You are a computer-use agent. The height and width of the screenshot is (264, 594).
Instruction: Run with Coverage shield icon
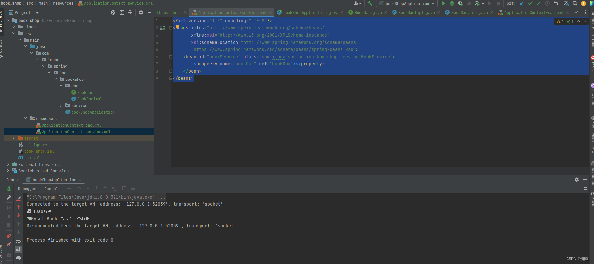[x=460, y=3]
